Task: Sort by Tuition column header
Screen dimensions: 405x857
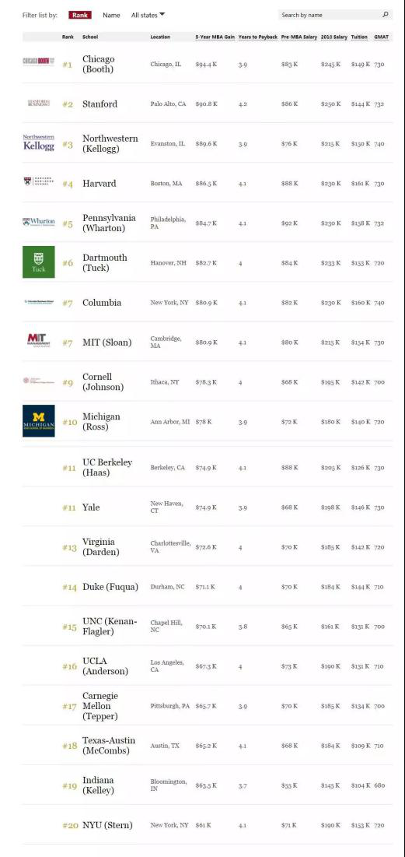Action: tap(359, 37)
